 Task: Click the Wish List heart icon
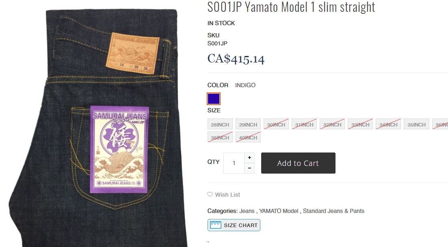(210, 195)
